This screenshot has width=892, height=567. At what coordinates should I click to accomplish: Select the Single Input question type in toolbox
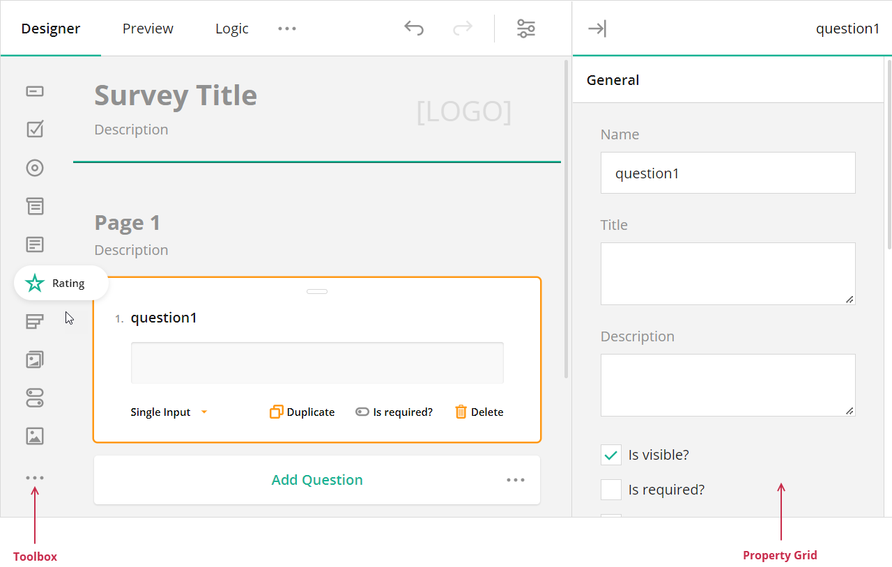click(34, 91)
